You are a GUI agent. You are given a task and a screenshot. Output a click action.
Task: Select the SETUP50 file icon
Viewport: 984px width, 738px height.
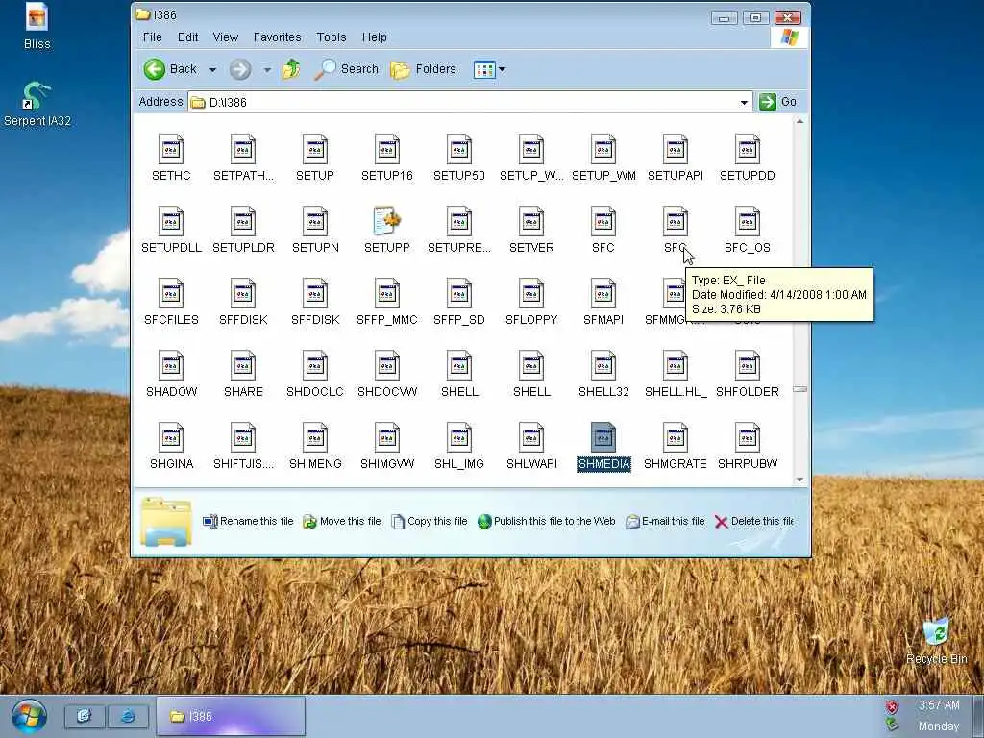pos(458,149)
